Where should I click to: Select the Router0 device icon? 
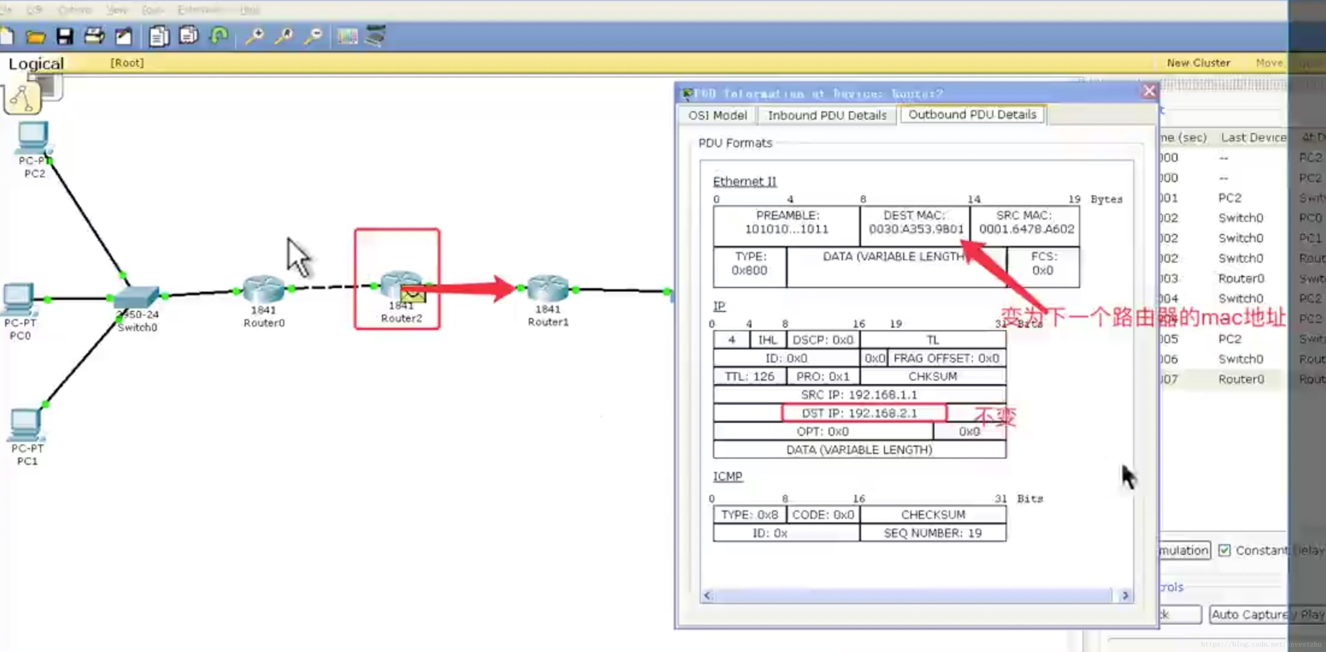point(263,289)
